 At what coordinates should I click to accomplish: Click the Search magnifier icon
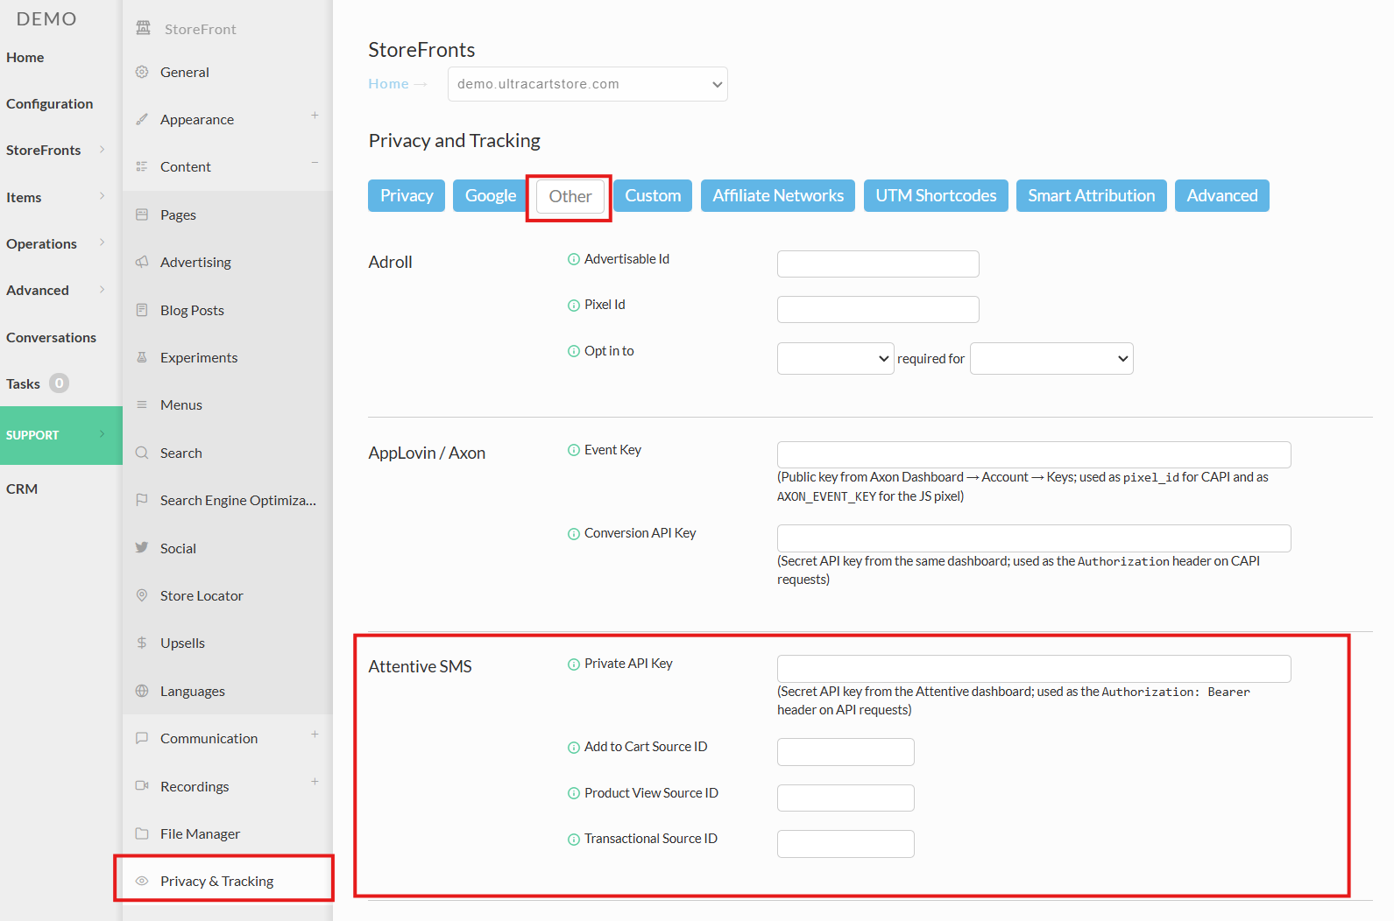coord(142,453)
